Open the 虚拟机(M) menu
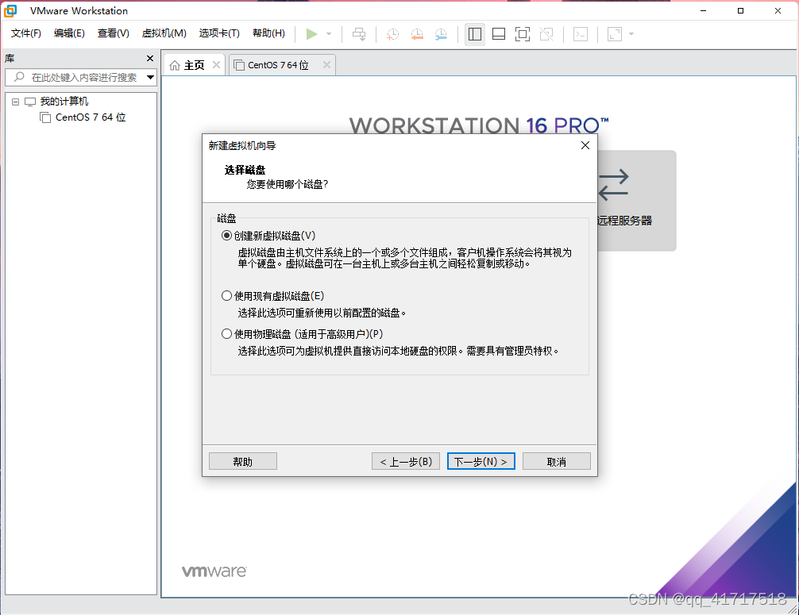The height and width of the screenshot is (615, 799). point(164,33)
